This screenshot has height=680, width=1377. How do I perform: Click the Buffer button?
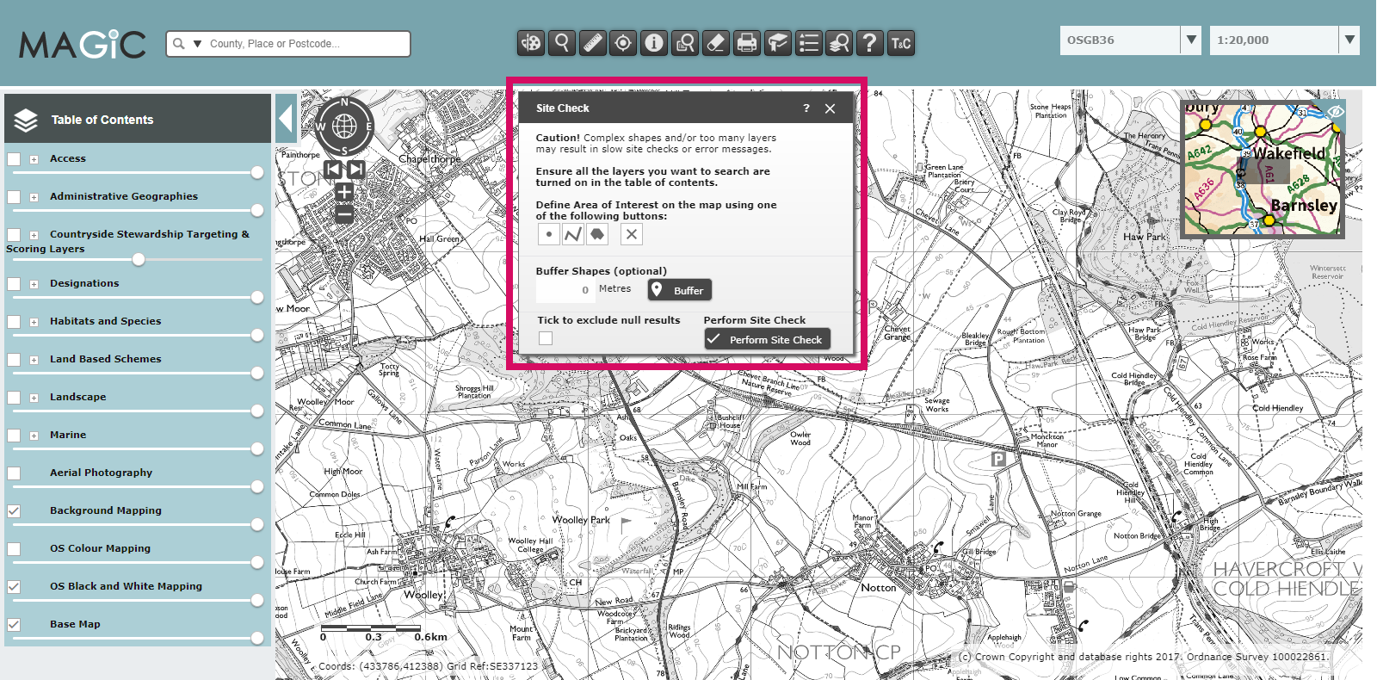(680, 290)
